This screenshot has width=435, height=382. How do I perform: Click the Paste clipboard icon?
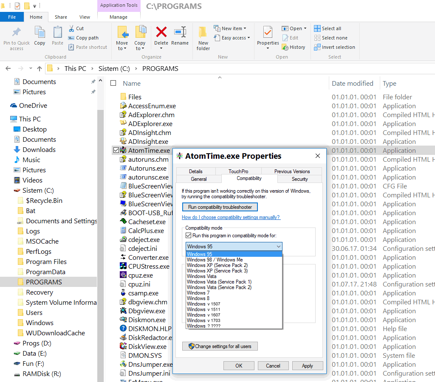[57, 32]
